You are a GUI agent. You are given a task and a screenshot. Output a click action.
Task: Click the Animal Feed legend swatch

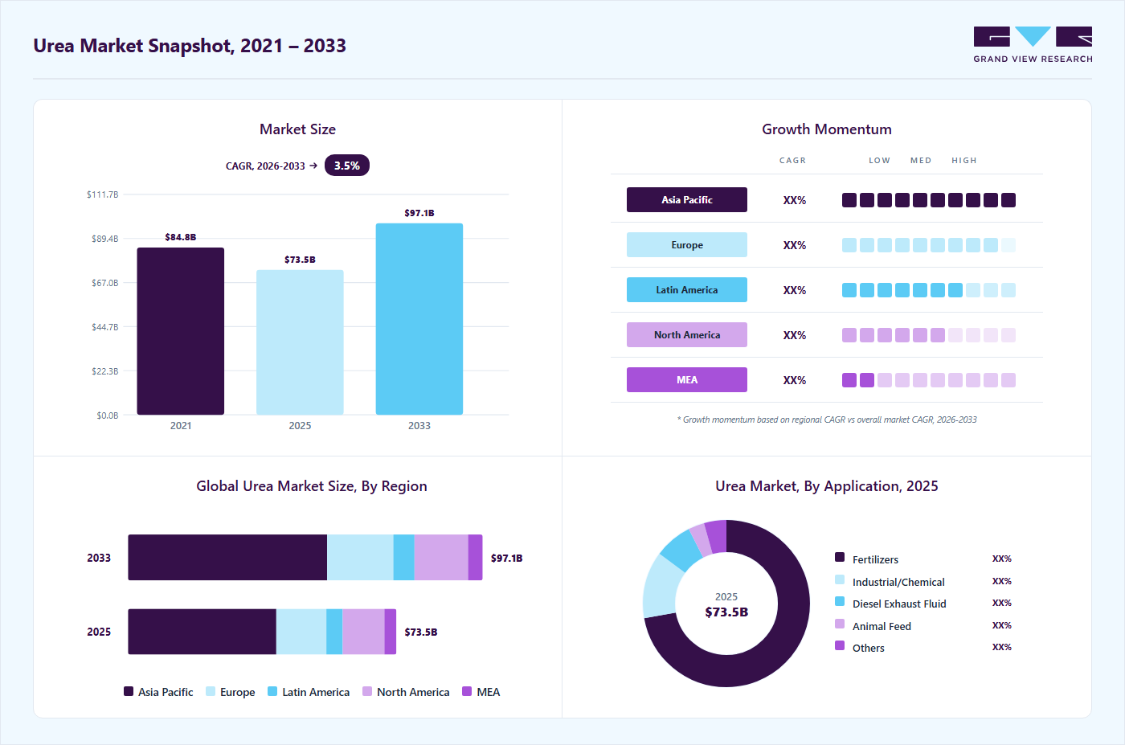(x=840, y=624)
